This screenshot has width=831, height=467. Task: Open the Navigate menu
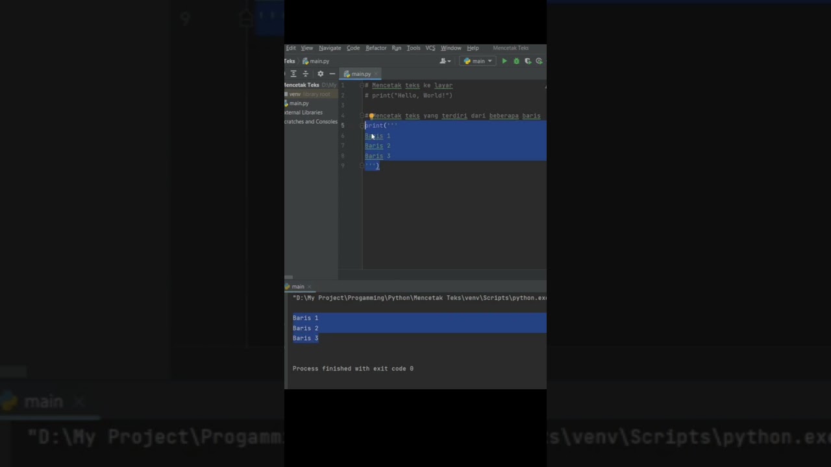[330, 48]
